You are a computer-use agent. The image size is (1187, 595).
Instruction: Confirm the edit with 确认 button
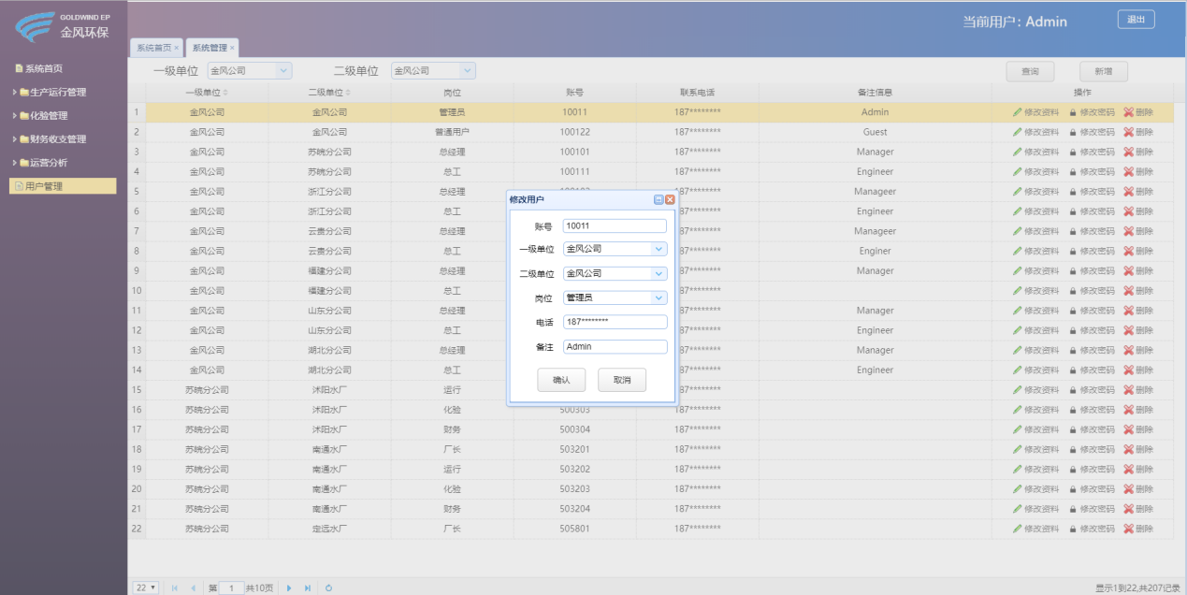[x=561, y=380]
